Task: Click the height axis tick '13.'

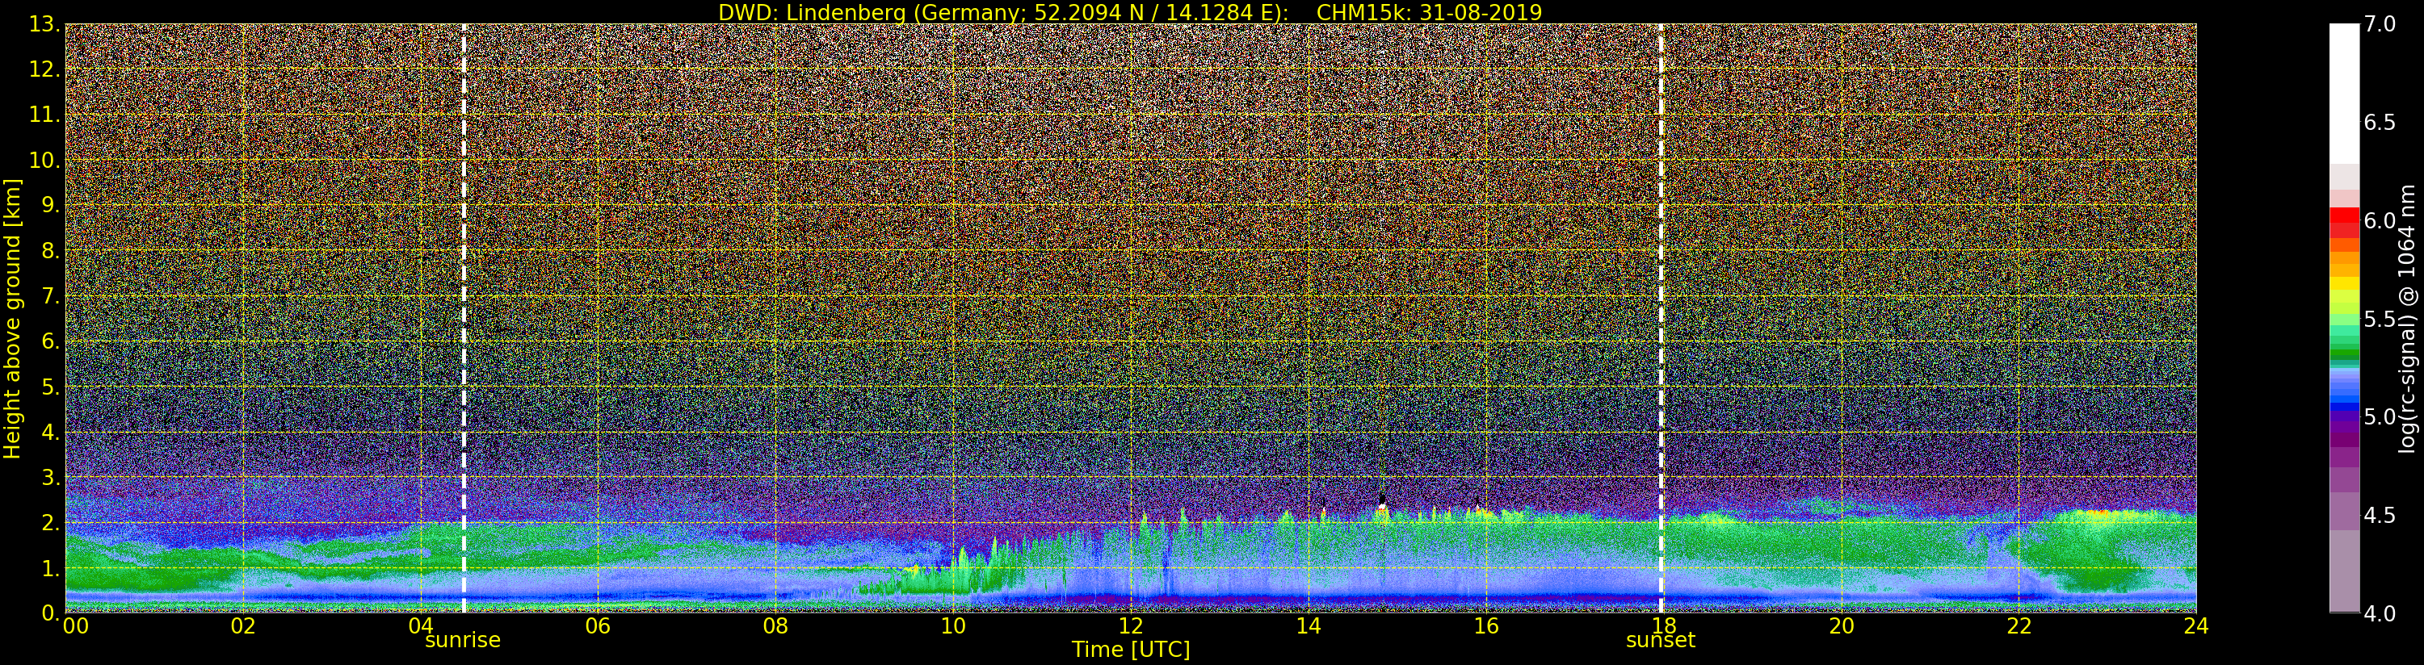Action: pos(45,24)
